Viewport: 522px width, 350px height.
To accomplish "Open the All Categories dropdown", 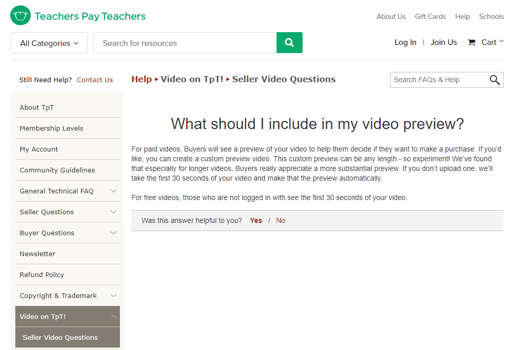I will click(x=49, y=43).
